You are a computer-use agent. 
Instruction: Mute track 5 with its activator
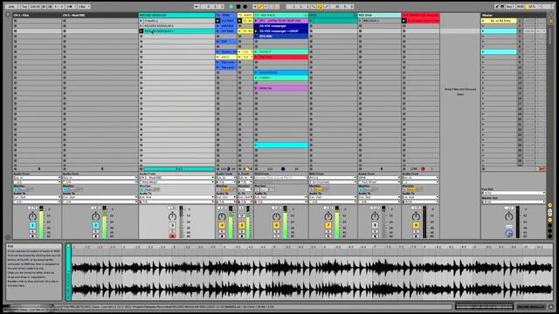(242, 225)
